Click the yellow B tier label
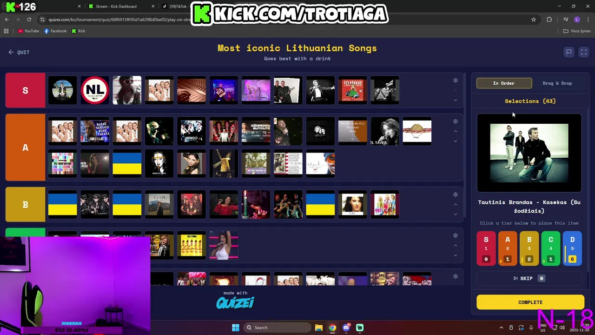This screenshot has width=595, height=335. (x=26, y=204)
